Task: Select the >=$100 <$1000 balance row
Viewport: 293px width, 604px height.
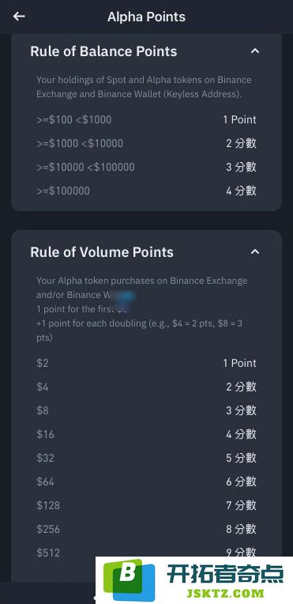Action: pos(146,120)
